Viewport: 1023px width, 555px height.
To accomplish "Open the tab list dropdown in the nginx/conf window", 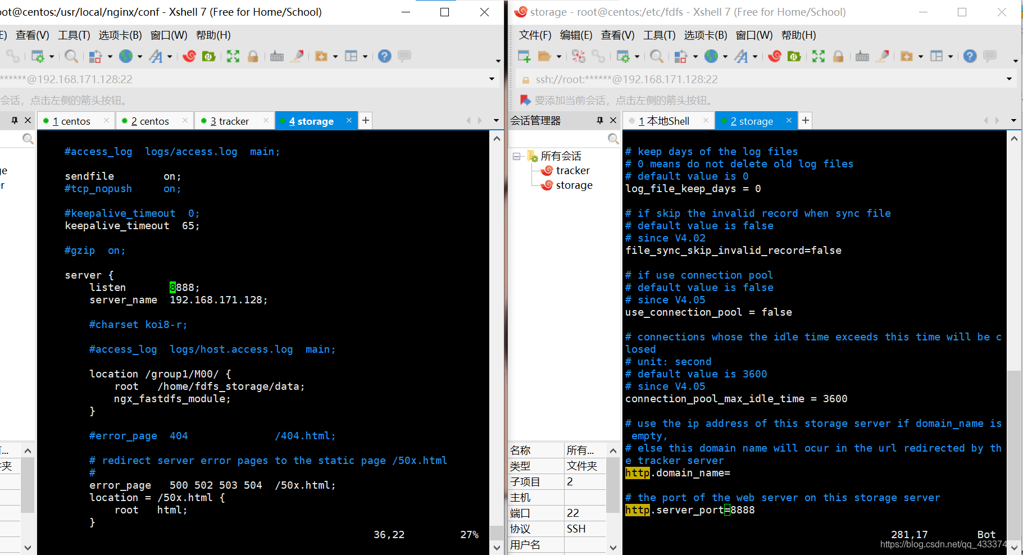I will click(496, 121).
